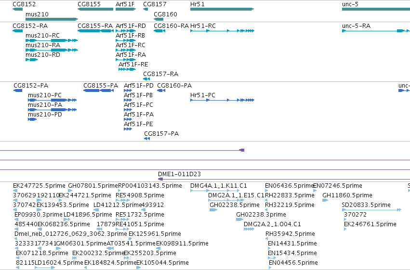Select the Arf51F-RC transcript label
This screenshot has width=410, height=270.
click(x=130, y=45)
